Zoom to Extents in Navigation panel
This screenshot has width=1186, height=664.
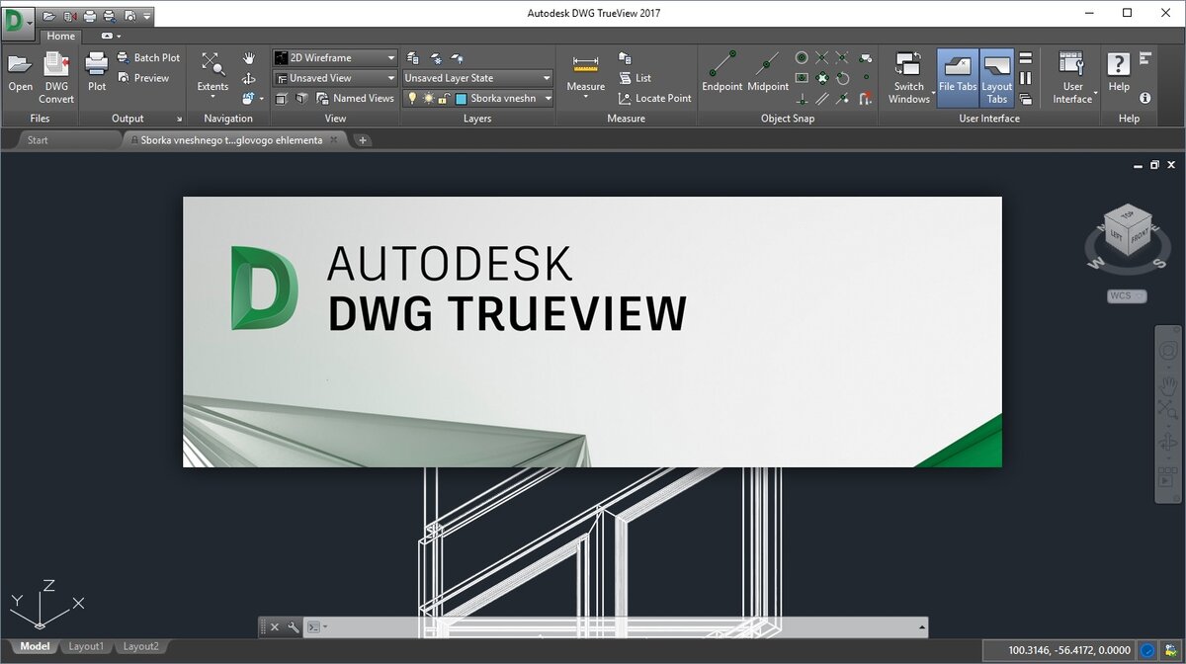(212, 72)
